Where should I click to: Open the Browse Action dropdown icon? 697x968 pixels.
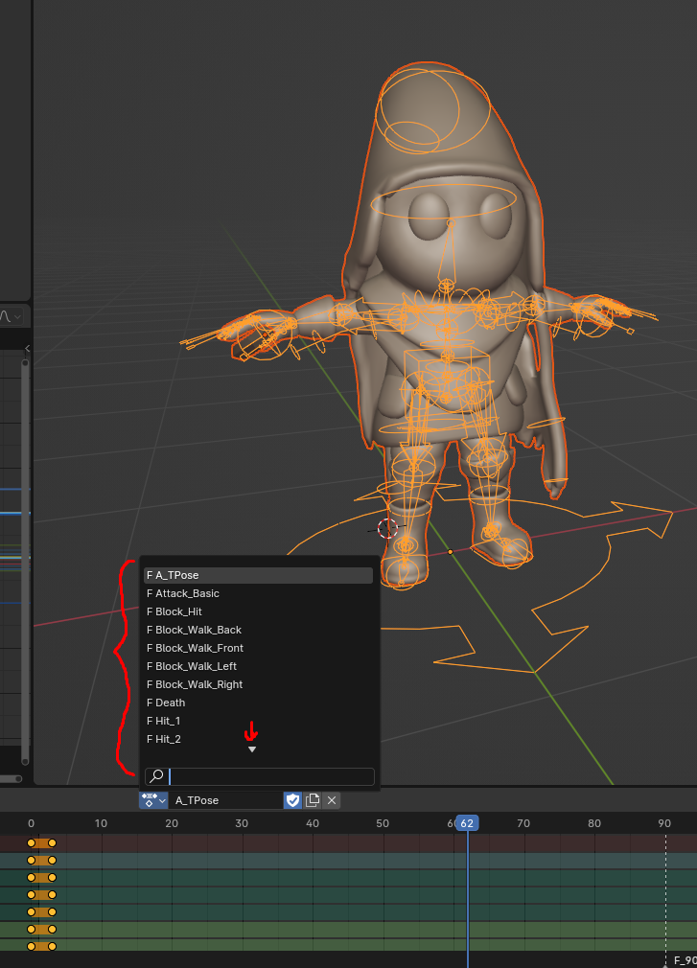coord(153,800)
